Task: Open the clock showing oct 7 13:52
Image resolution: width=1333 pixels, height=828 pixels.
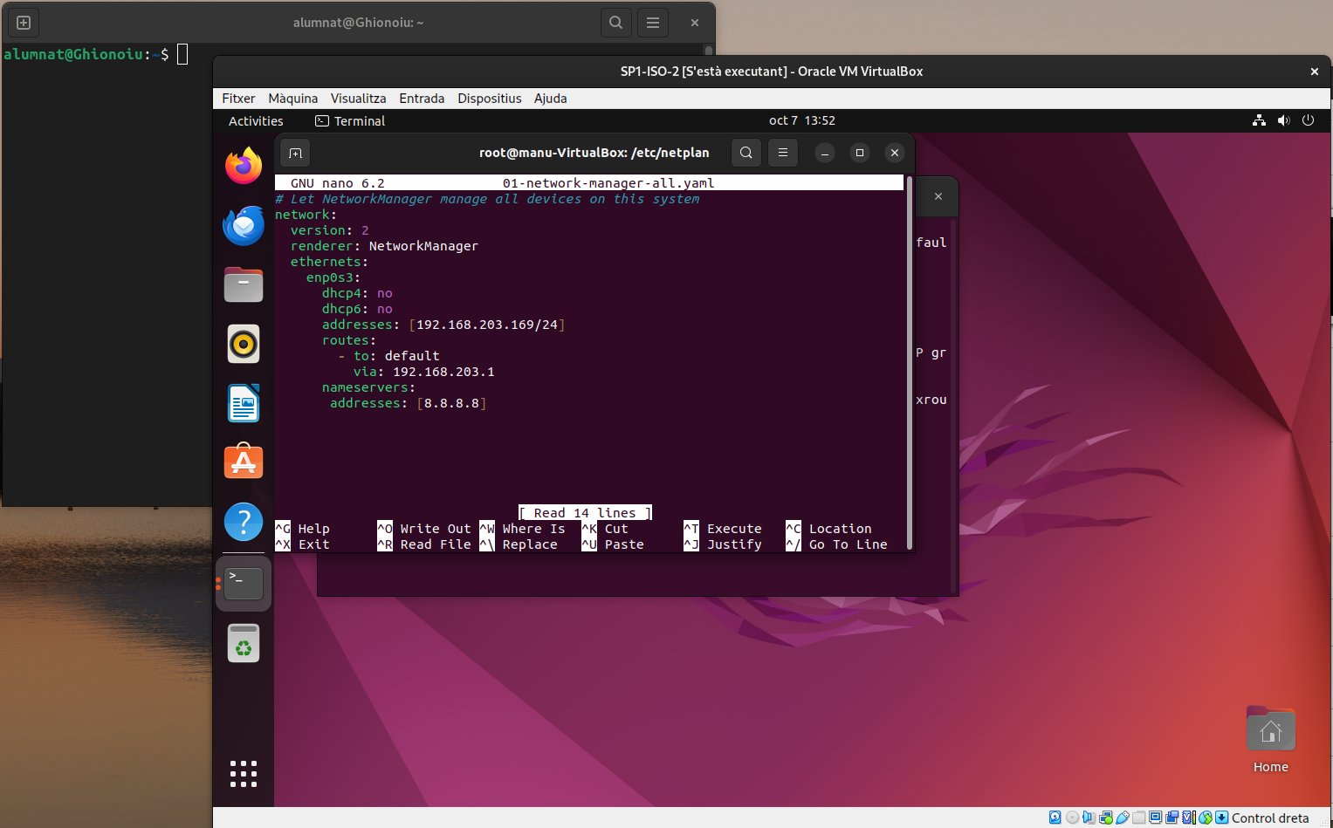Action: 801,120
